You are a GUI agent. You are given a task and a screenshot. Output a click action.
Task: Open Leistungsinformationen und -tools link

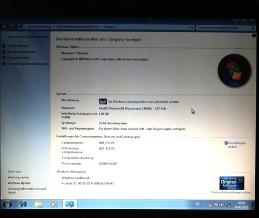[26, 191]
